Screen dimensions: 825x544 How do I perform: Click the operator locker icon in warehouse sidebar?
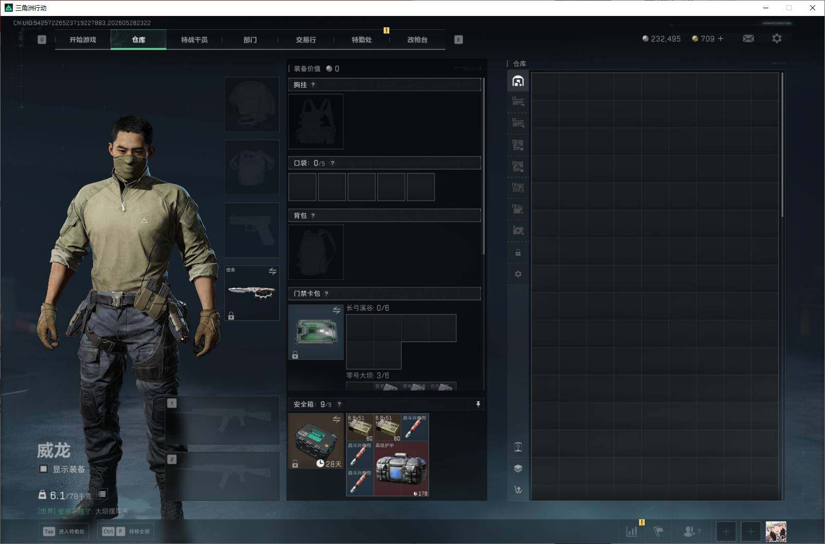coord(518,447)
